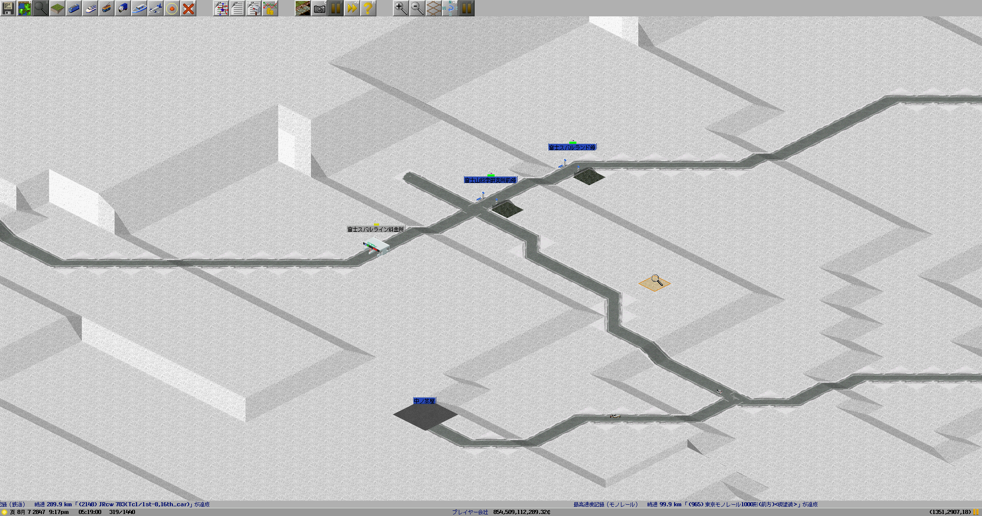Open the terrain landscaping tools

(x=57, y=8)
